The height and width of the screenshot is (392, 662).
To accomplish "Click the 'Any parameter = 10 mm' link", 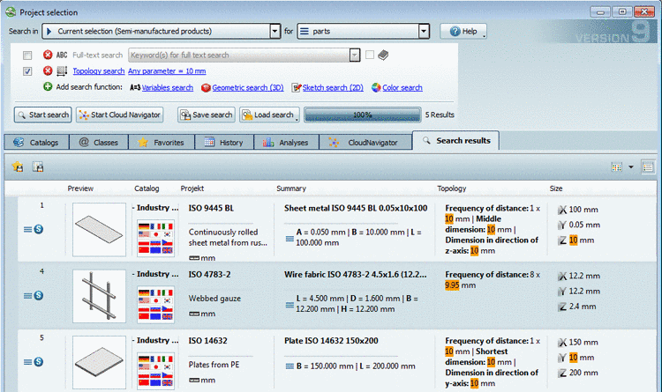I will pos(167,70).
